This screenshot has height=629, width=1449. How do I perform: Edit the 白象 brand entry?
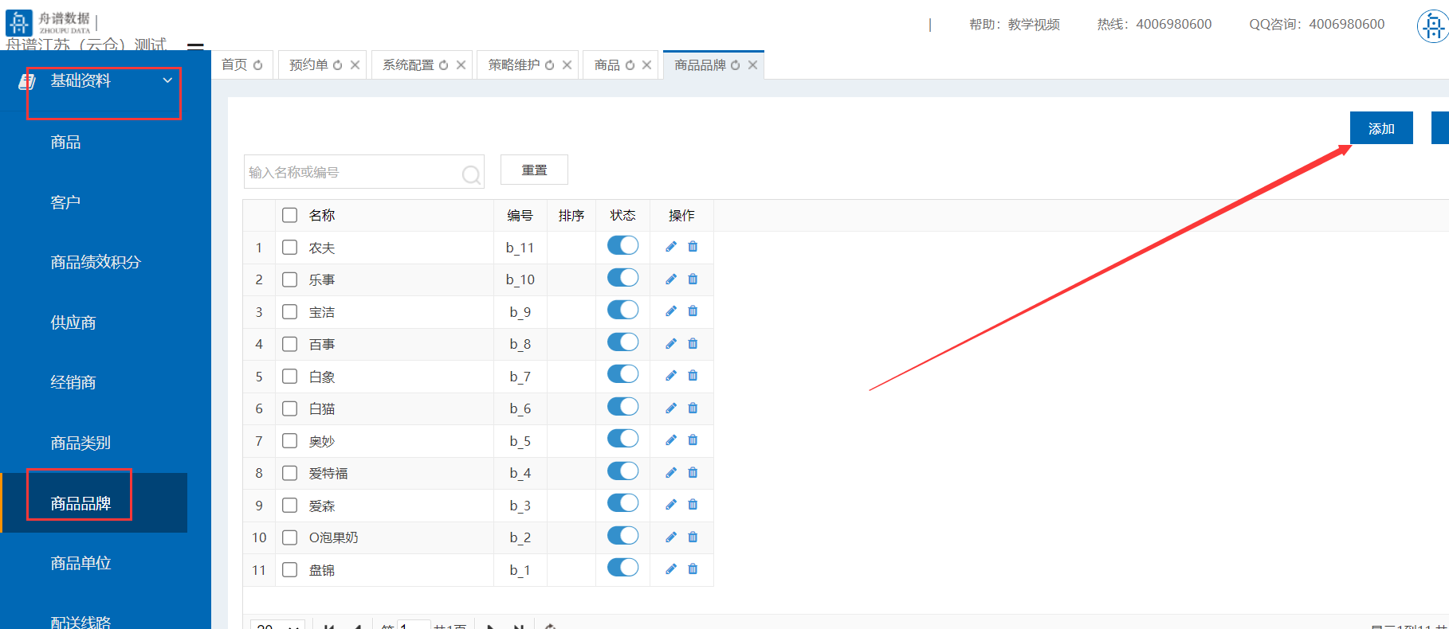pos(671,376)
